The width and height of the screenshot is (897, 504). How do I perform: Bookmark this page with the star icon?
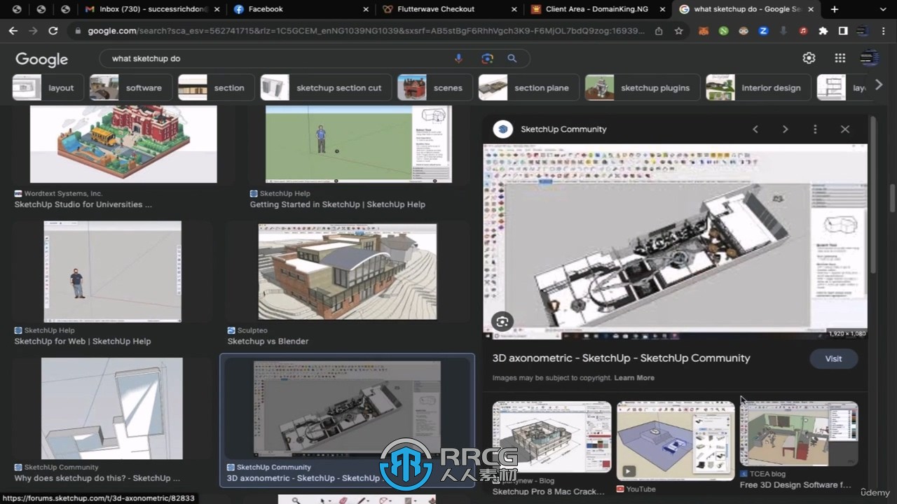(678, 31)
